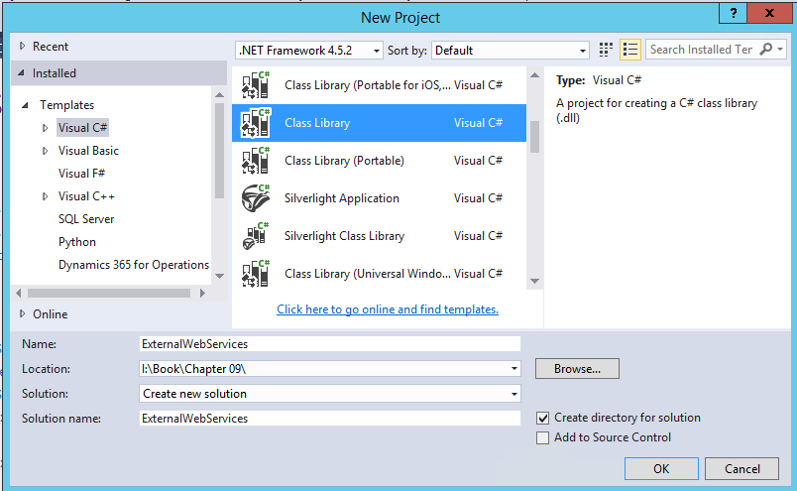Click the template list vertical scrollbar thumb
Screen dimensions: 797x491
click(x=534, y=136)
